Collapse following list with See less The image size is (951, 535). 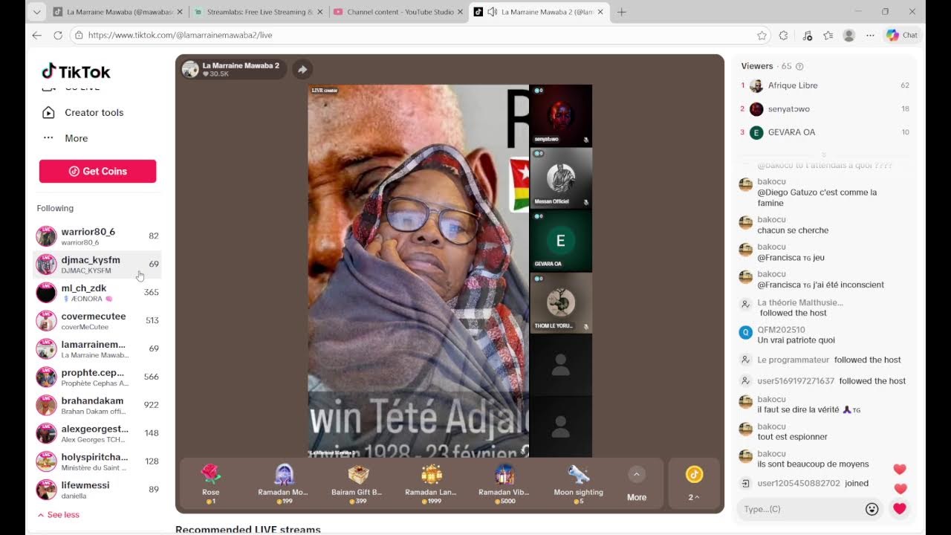58,514
